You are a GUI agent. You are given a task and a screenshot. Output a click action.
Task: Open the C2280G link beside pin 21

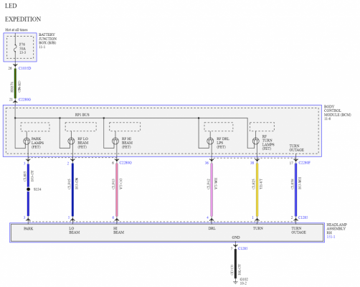coord(24,100)
